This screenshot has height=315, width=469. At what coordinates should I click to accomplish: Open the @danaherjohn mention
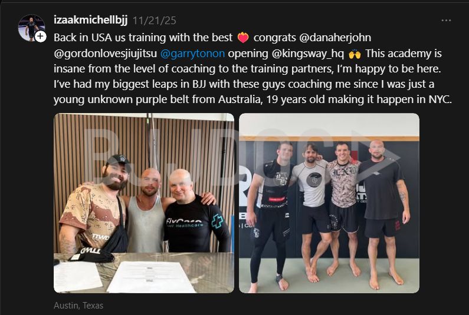click(x=335, y=38)
